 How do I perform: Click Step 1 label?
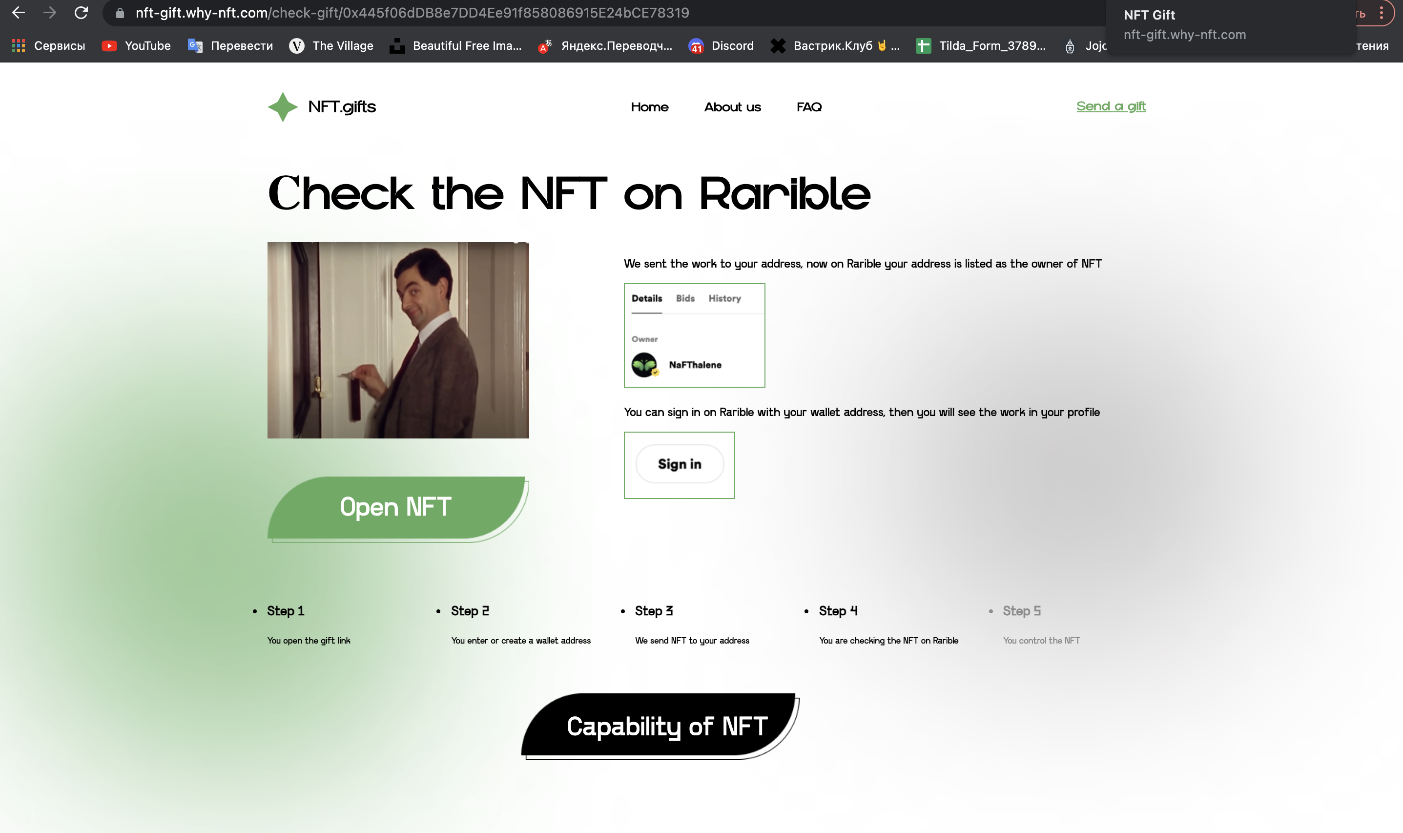pos(286,611)
